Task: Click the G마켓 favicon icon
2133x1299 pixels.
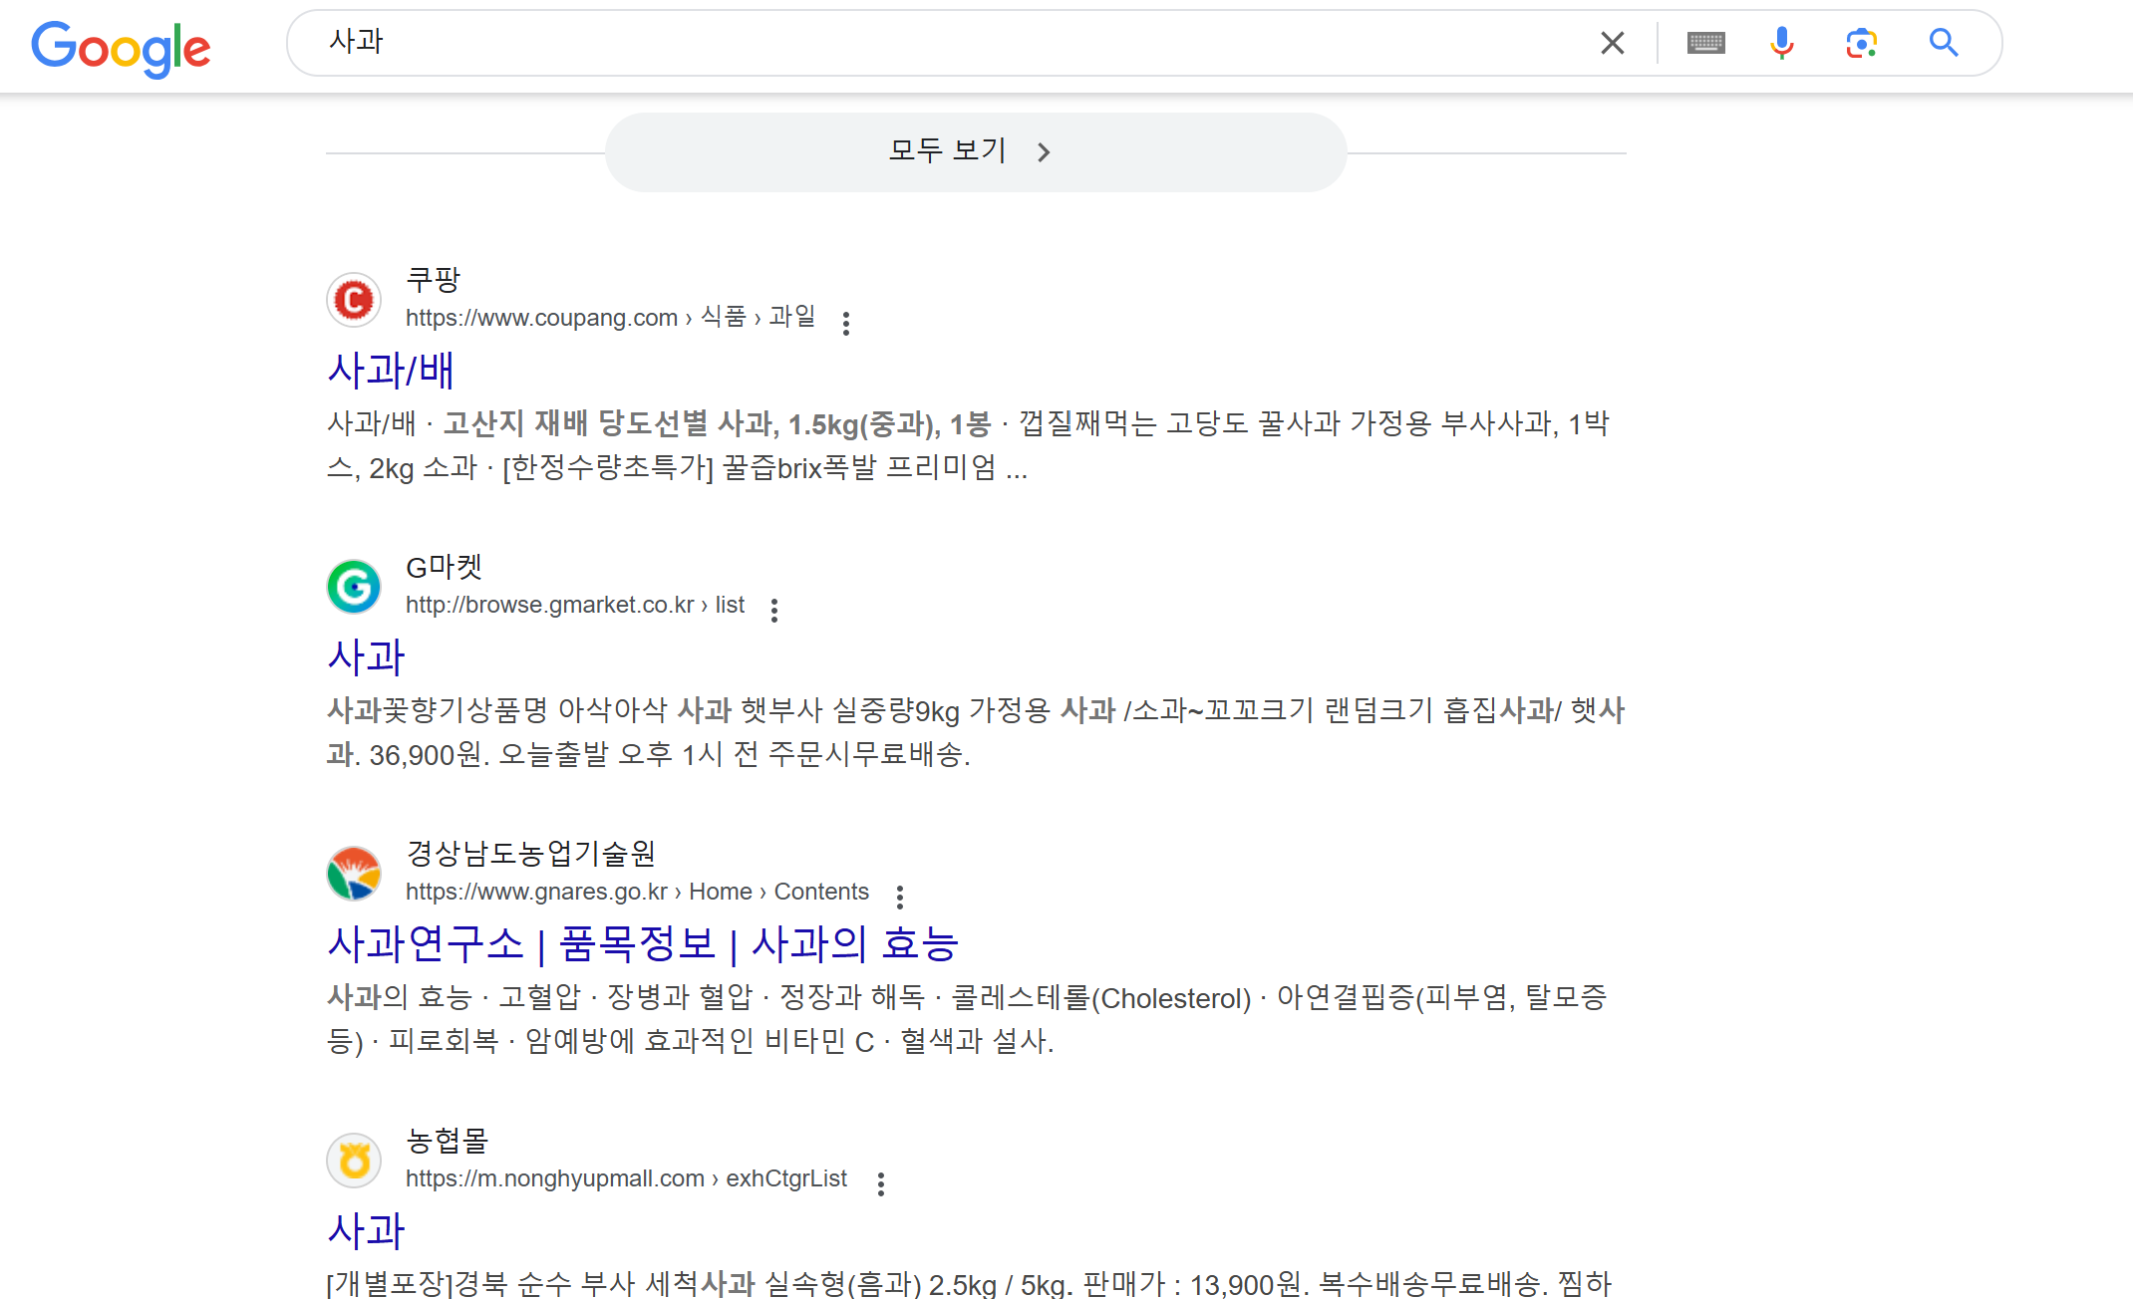Action: [354, 586]
